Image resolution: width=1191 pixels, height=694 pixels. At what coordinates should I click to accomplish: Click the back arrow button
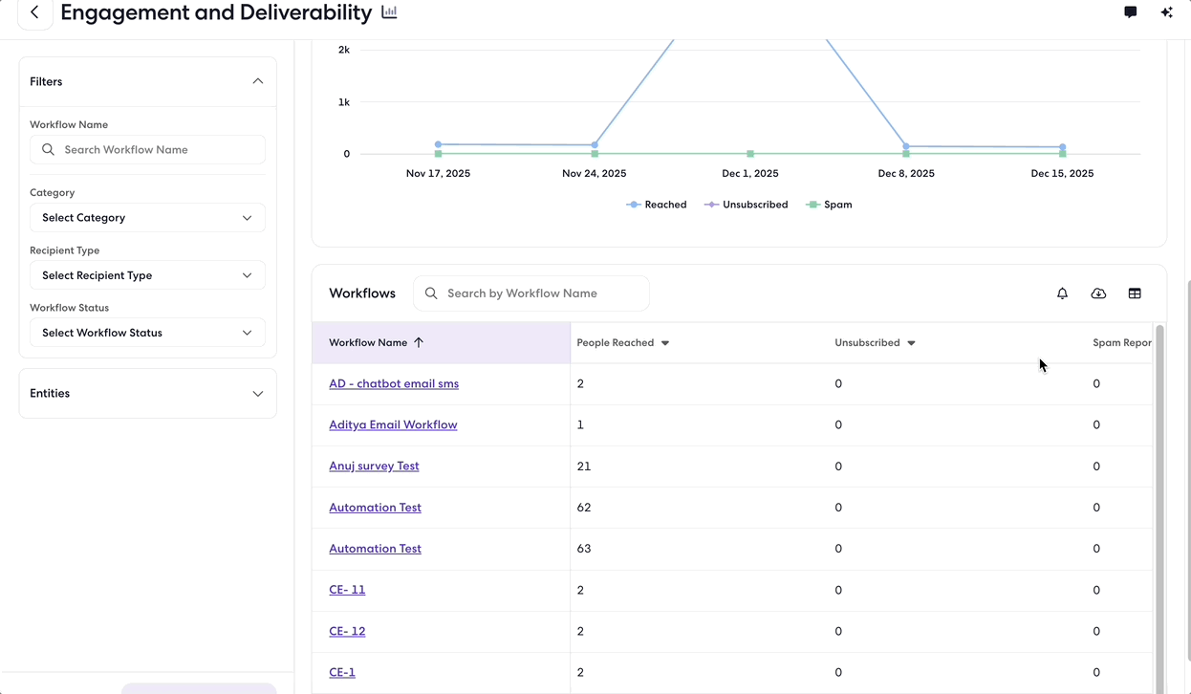pos(34,12)
